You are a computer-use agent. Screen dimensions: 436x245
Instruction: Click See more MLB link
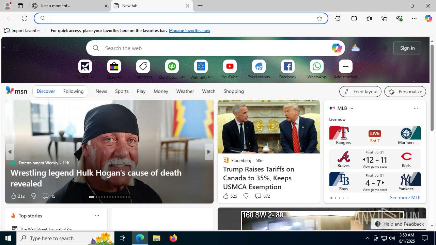point(405,197)
